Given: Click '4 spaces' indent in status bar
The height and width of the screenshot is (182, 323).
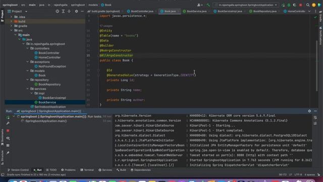Looking at the screenshot, I should (x=309, y=174).
